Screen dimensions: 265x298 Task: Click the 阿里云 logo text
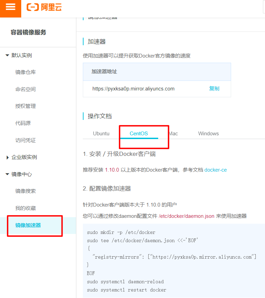coord(51,7)
